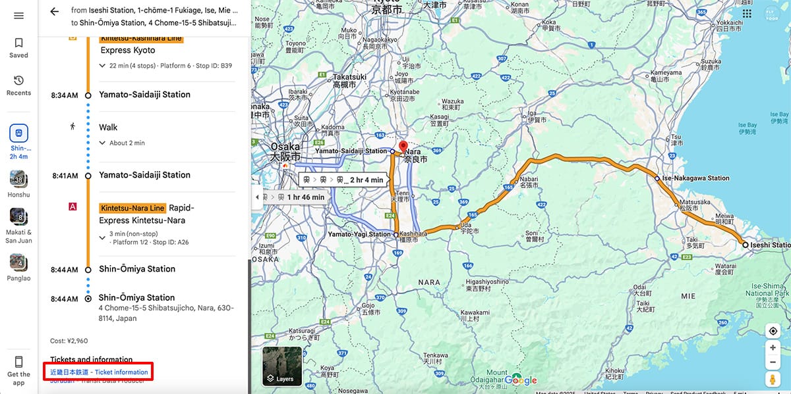Open the satellite Layers preview
This screenshot has width=791, height=394.
281,366
